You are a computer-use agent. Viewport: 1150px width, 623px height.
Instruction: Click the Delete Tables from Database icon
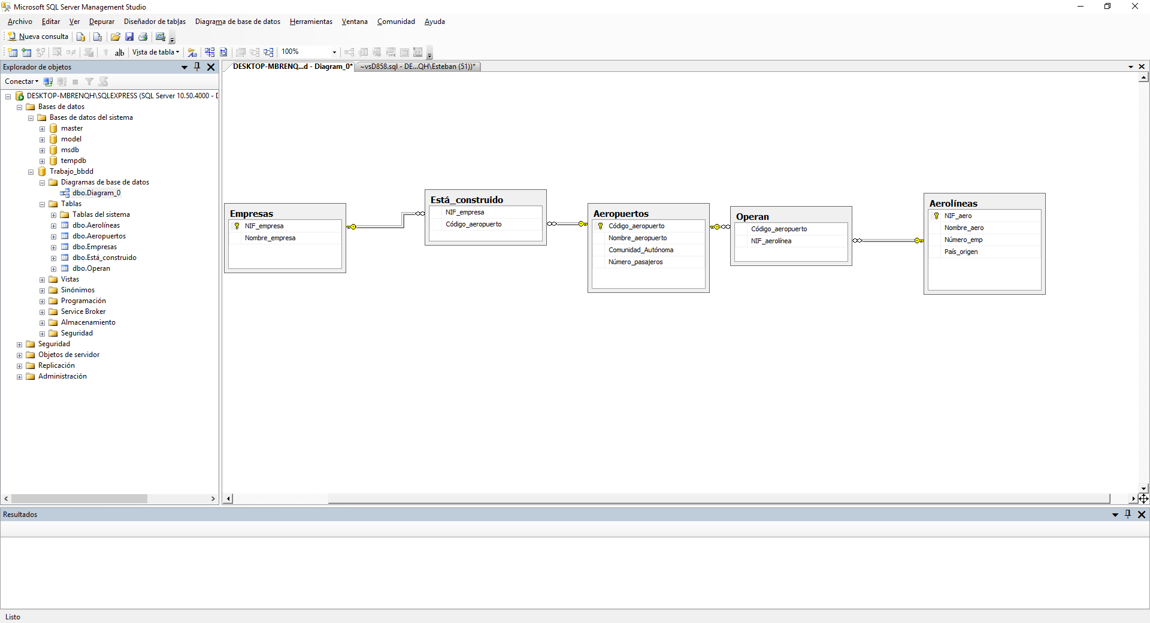coord(57,52)
